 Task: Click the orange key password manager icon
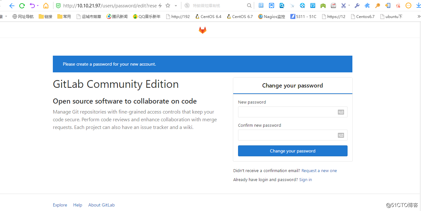(378, 5)
